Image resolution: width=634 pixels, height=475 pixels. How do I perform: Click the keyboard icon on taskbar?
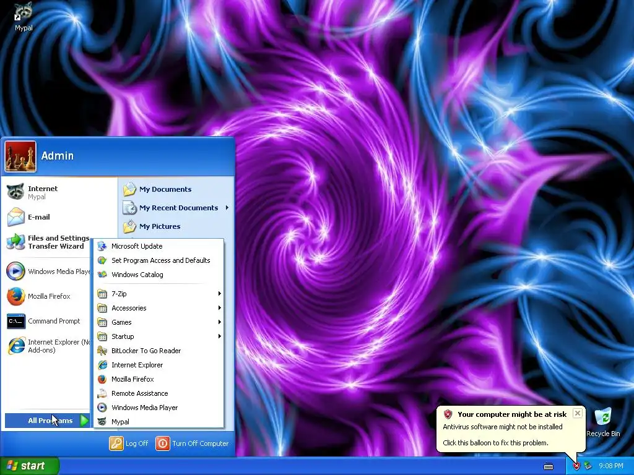tap(549, 466)
